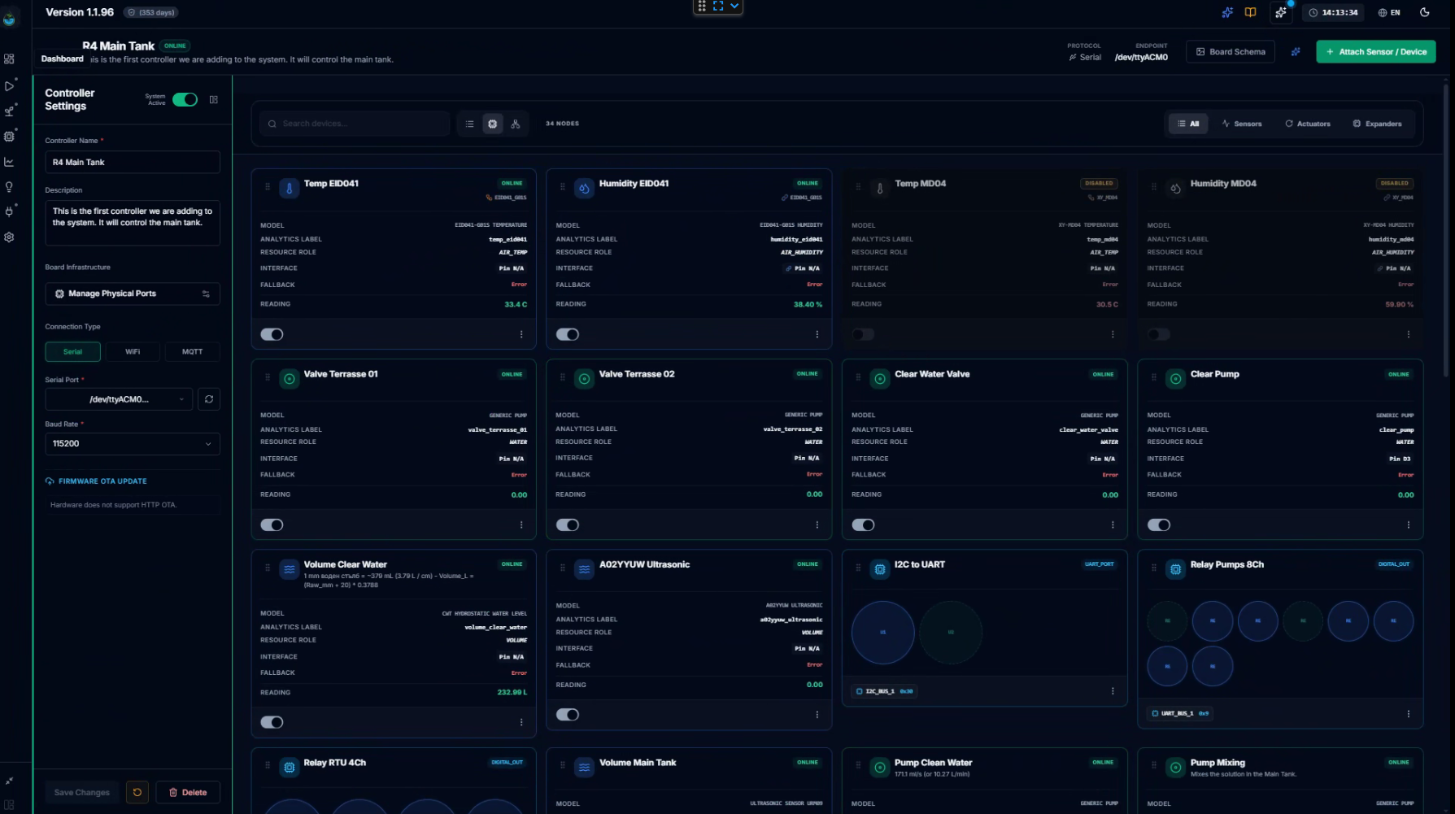Open the EN language selector
This screenshot has width=1455, height=814.
[1389, 12]
